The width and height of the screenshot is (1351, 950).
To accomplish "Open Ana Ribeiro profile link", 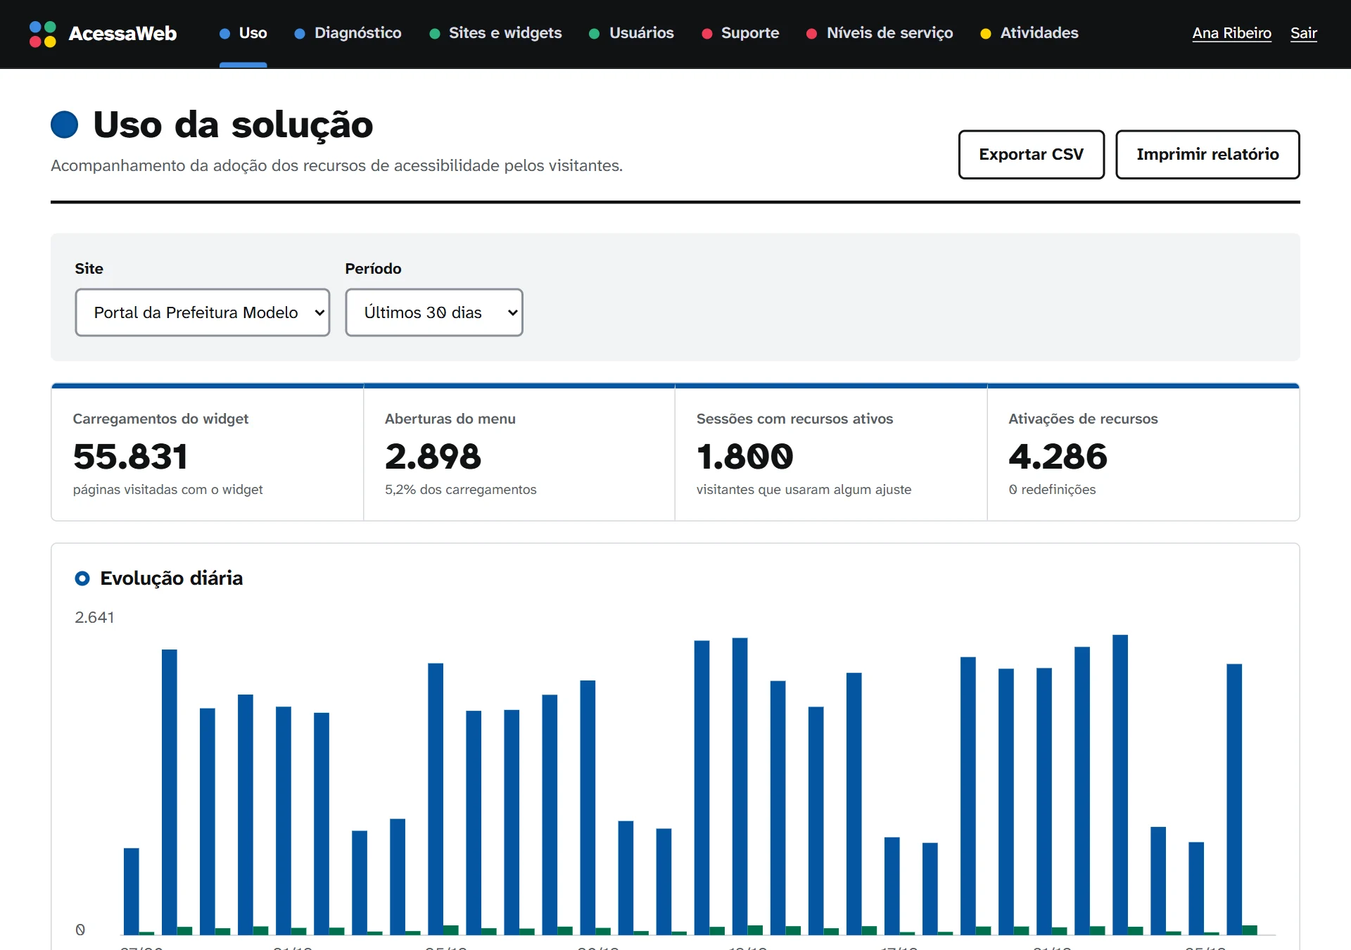I will (1231, 33).
